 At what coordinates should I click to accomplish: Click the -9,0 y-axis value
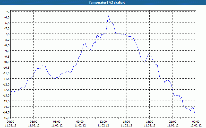coord(7,51)
